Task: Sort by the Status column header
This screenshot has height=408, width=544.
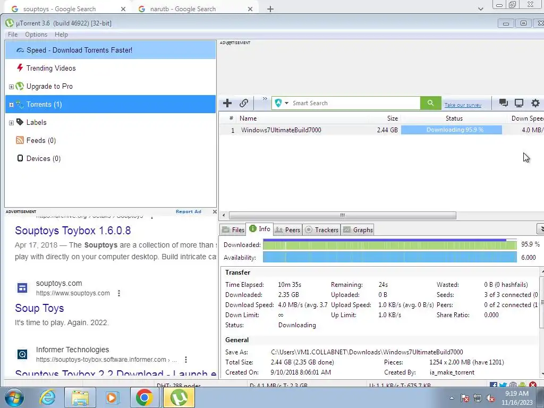Action: coord(454,118)
